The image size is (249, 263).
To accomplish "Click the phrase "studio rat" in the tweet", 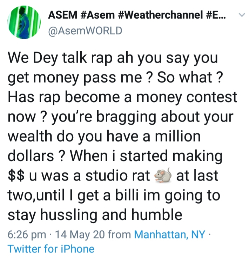I will [117, 176].
